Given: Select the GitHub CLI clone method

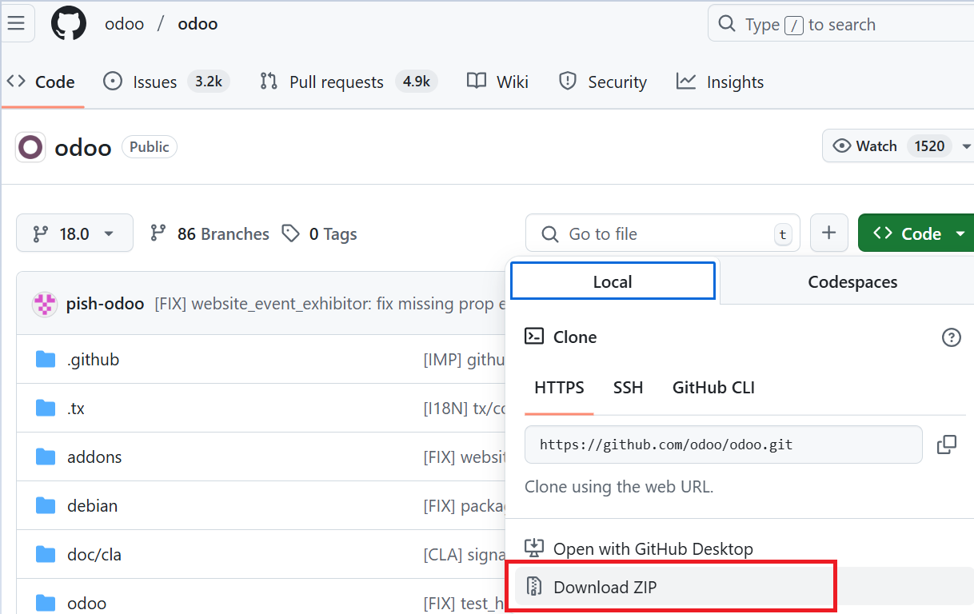Looking at the screenshot, I should click(713, 388).
